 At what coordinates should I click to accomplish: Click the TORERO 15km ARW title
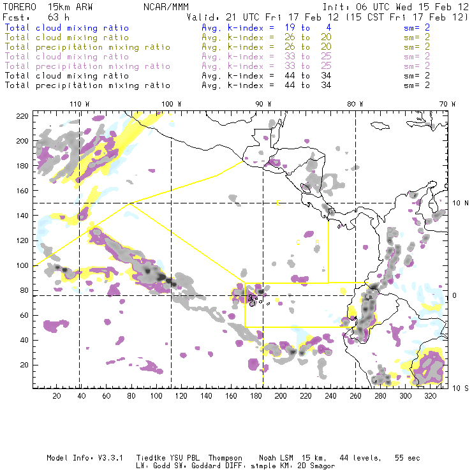48,6
